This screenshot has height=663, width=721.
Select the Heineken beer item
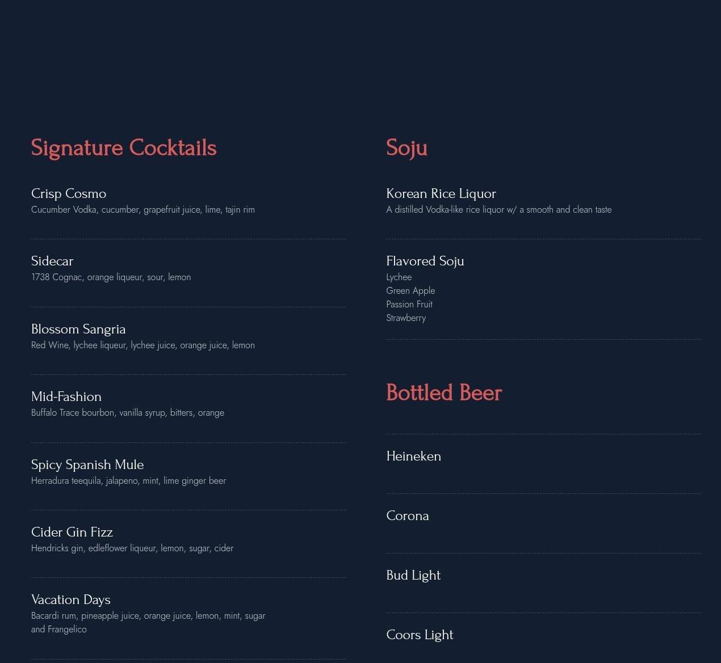coord(414,457)
